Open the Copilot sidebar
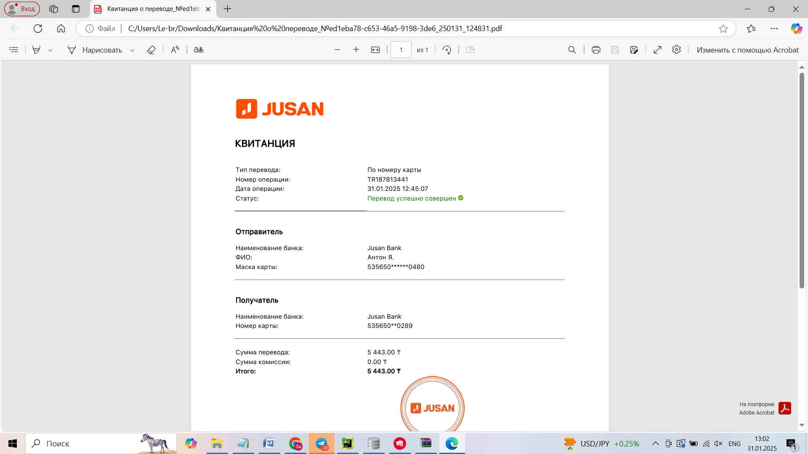 tap(796, 28)
